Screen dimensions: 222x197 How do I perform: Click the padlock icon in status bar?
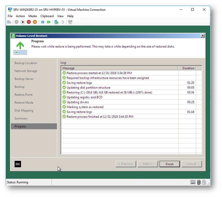point(204,182)
